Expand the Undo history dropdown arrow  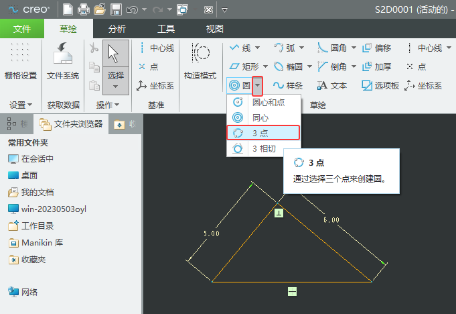point(144,9)
